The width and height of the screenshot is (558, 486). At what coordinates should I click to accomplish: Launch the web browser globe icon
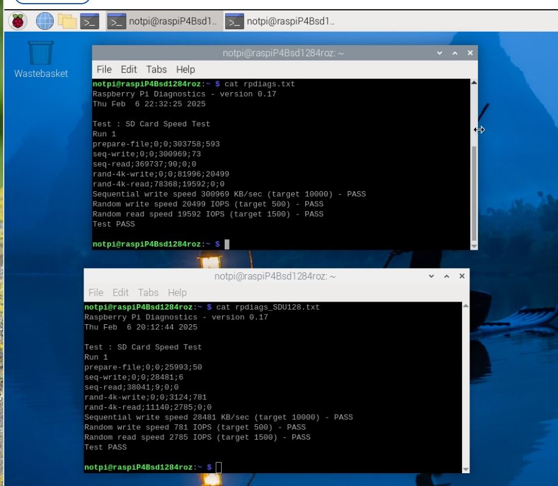(45, 21)
